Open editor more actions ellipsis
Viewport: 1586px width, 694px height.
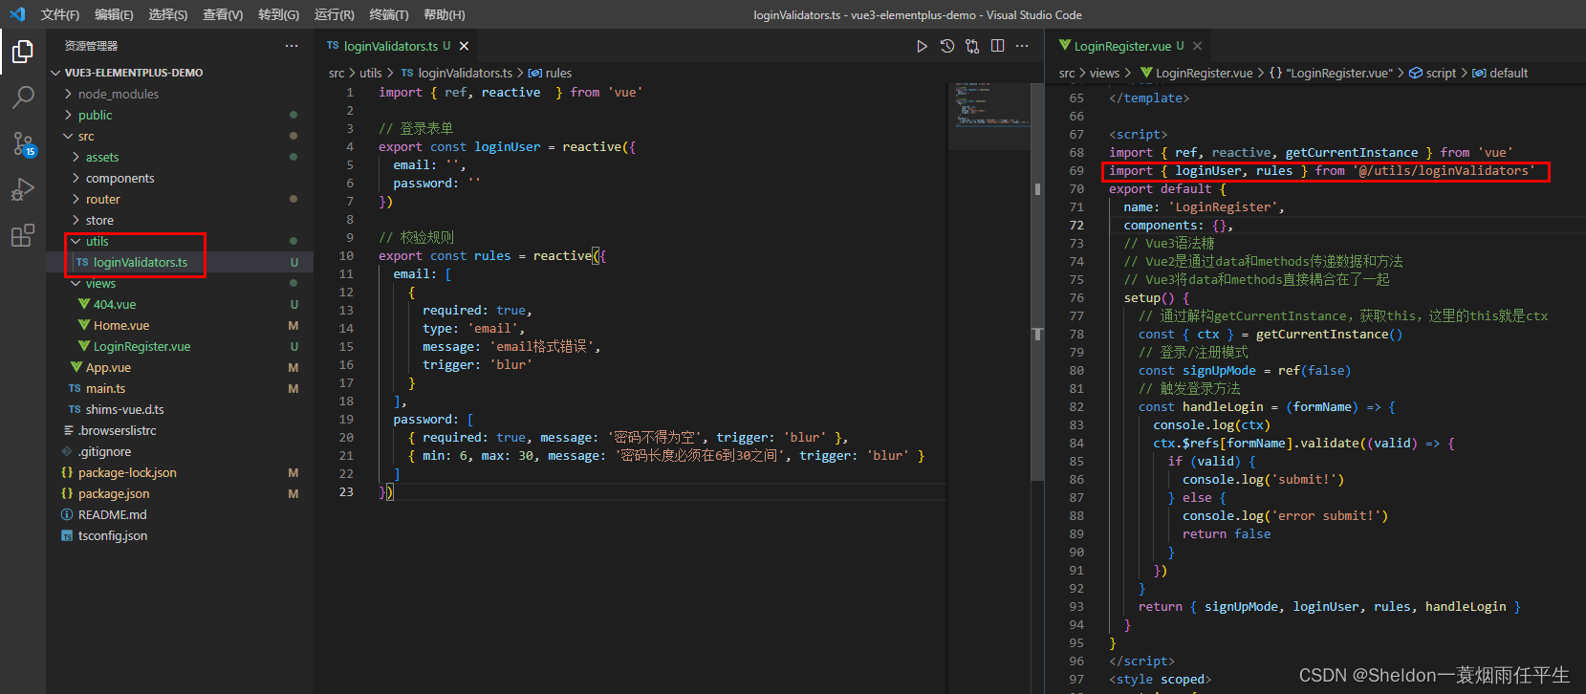click(1022, 46)
